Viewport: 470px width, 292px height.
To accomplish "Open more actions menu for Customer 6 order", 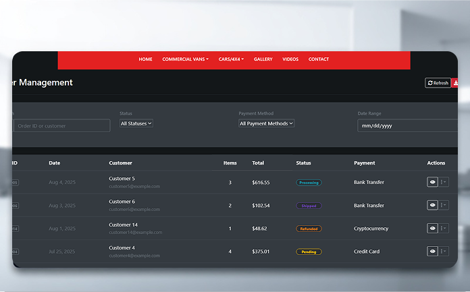I will [x=444, y=205].
